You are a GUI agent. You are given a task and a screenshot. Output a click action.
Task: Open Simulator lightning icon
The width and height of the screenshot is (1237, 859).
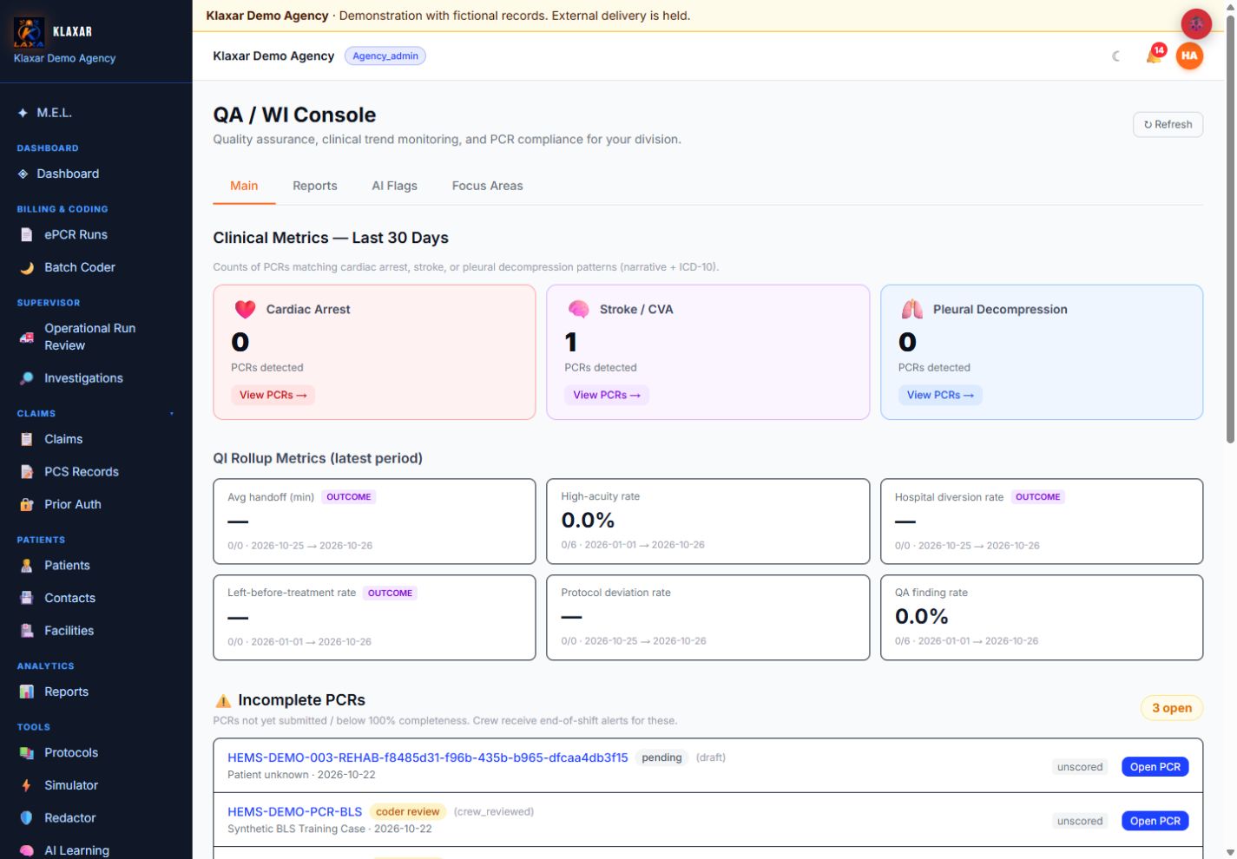pyautogui.click(x=27, y=785)
